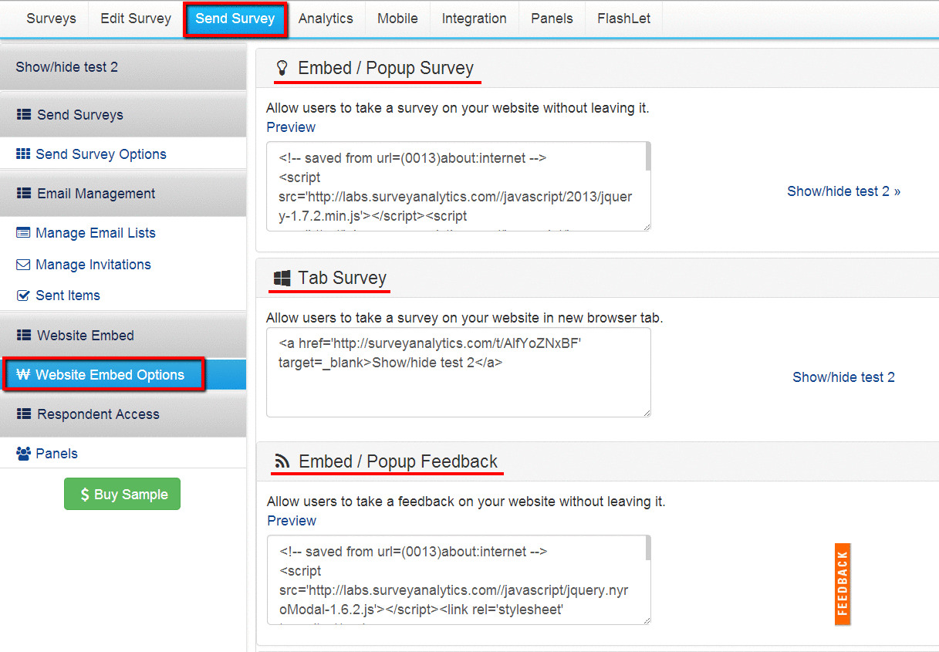Click the lightbulb icon for Embed / Popup Survey
939x652 pixels.
[282, 69]
